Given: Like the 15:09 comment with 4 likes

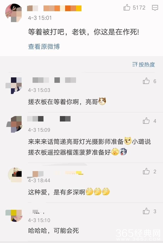Looking at the screenshot, I should (x=146, y=121).
